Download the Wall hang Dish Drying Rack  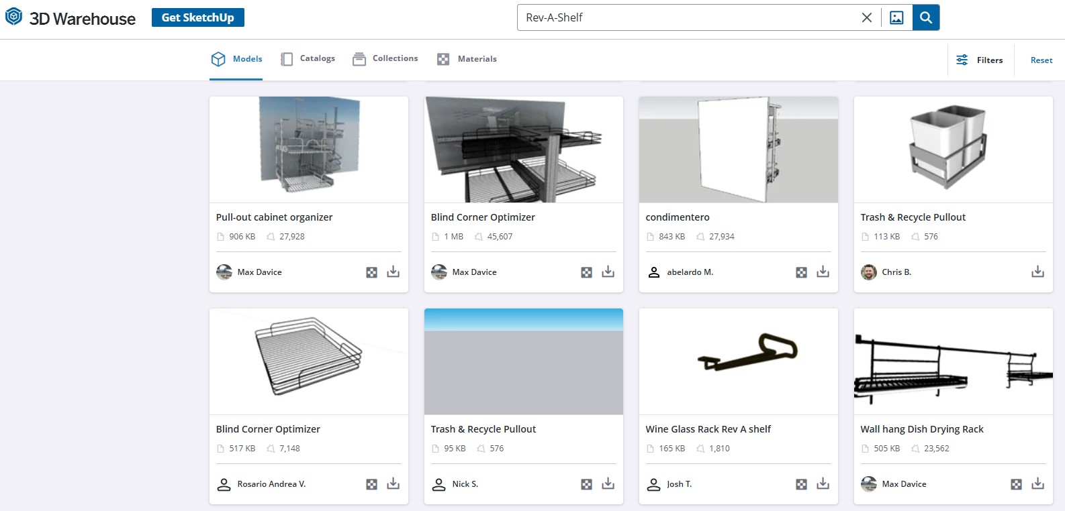click(x=1037, y=484)
